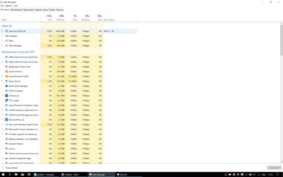
Task: Click the Runtime Broker process icon
Action: [x=6, y=144]
